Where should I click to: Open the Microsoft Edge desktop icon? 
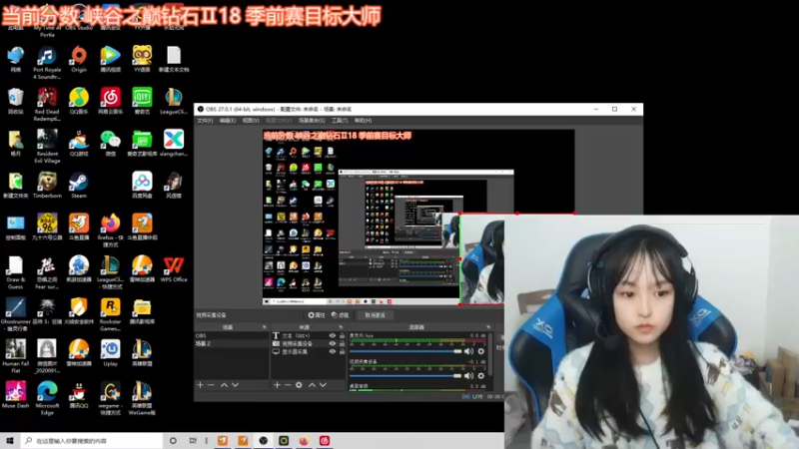click(47, 398)
